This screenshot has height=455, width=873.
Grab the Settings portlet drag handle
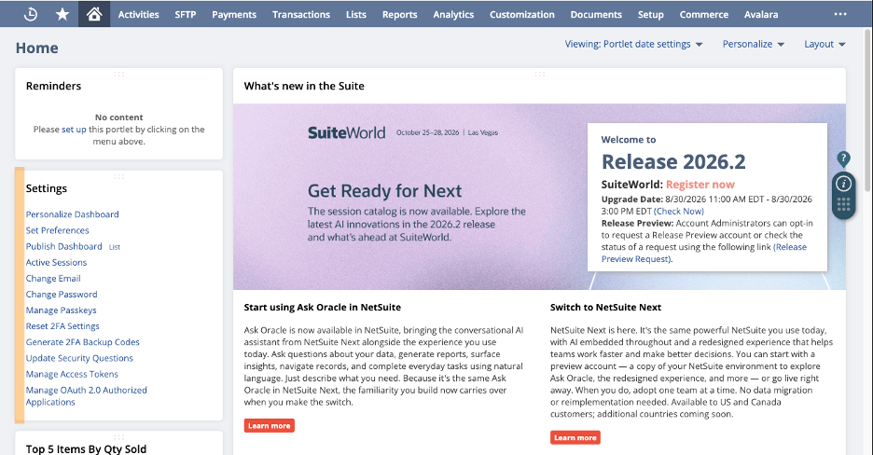(x=118, y=176)
